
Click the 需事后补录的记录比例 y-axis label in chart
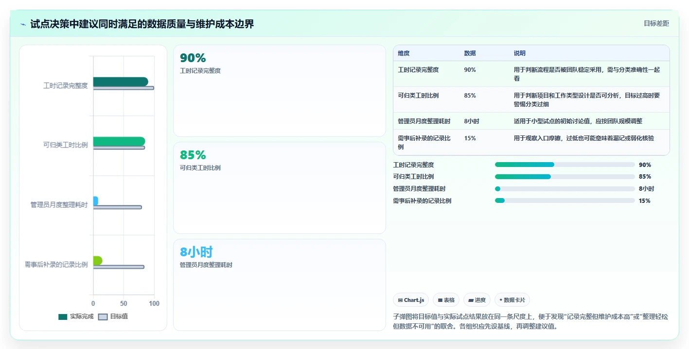point(56,265)
